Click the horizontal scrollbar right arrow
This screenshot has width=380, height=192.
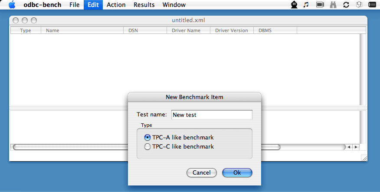355,147
